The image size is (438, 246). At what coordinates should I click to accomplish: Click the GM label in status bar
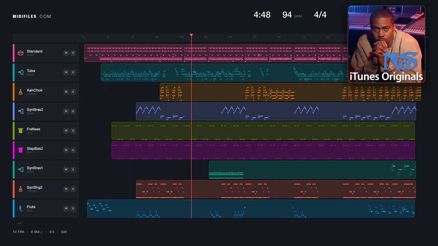[64, 232]
